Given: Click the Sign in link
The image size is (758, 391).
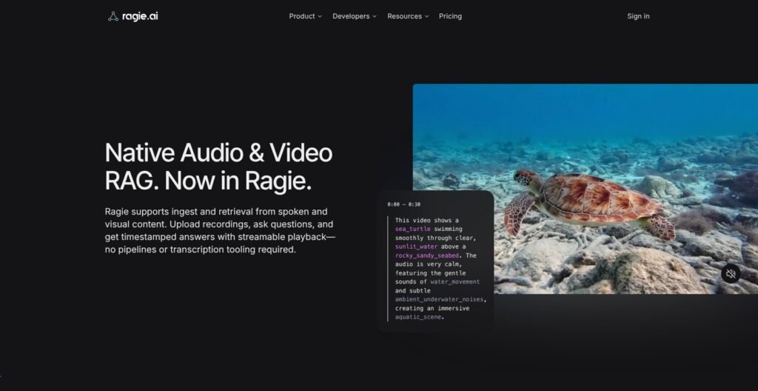Looking at the screenshot, I should pyautogui.click(x=638, y=16).
